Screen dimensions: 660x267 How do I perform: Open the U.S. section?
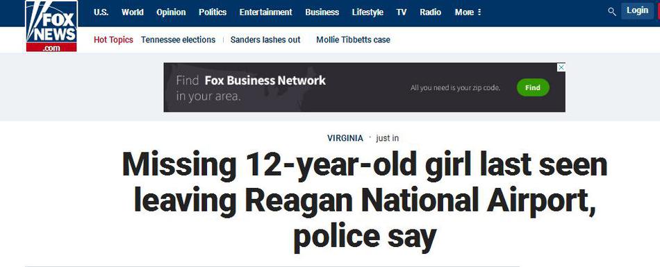pyautogui.click(x=101, y=12)
